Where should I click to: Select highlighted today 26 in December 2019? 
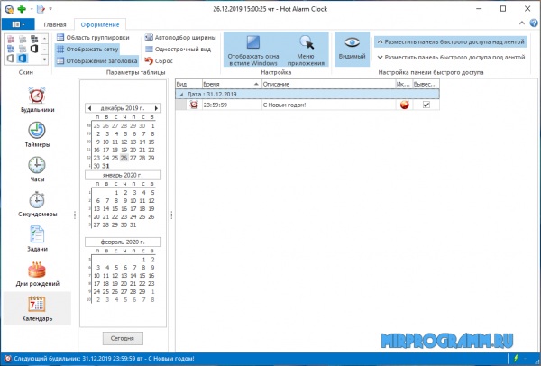pyautogui.click(x=124, y=158)
